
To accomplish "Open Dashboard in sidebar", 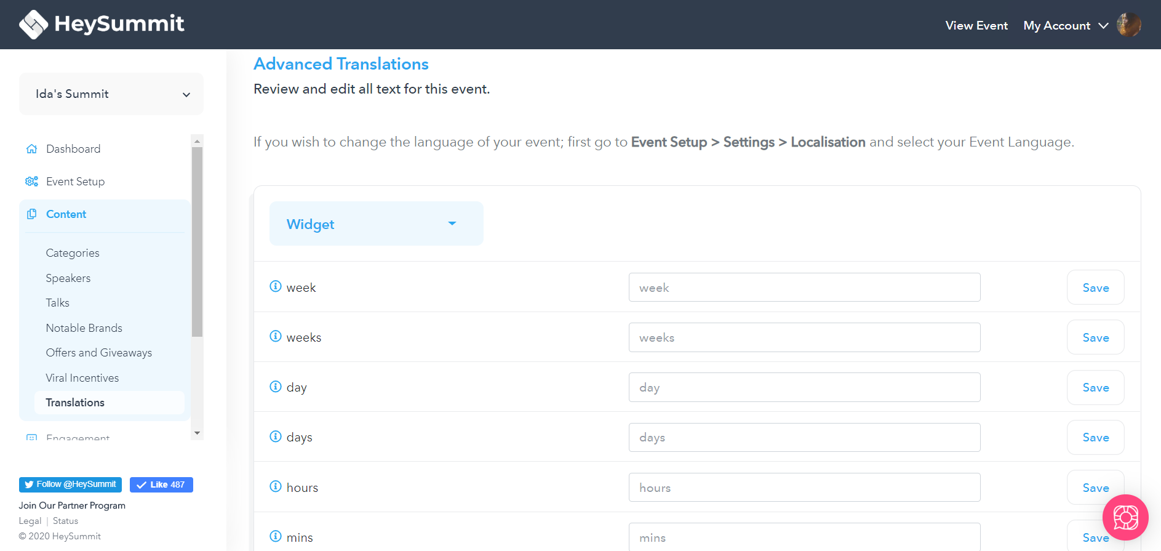I will [x=73, y=149].
